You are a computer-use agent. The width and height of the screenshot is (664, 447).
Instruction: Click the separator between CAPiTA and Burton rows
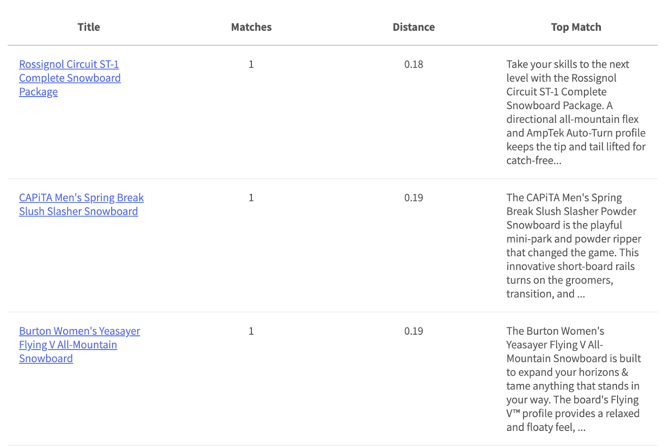click(x=332, y=312)
